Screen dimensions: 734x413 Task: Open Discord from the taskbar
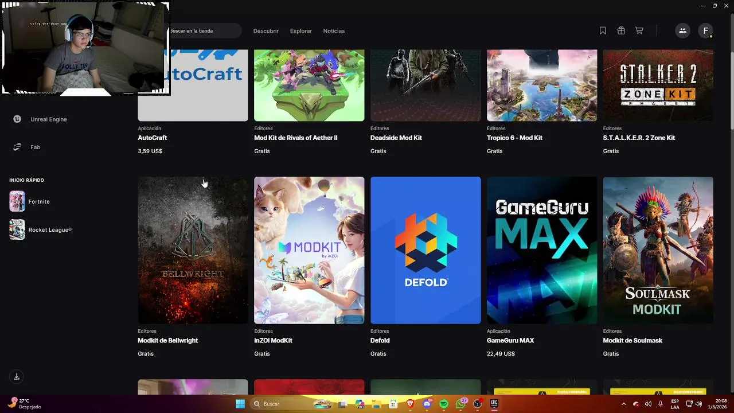427,404
